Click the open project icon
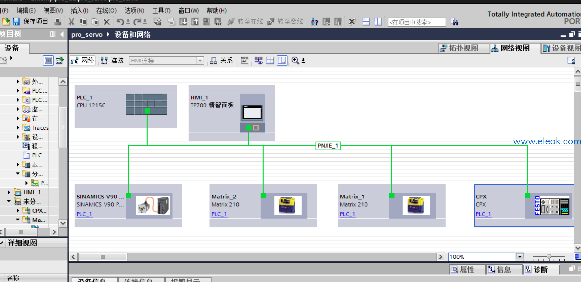The width and height of the screenshot is (581, 282). 6,22
